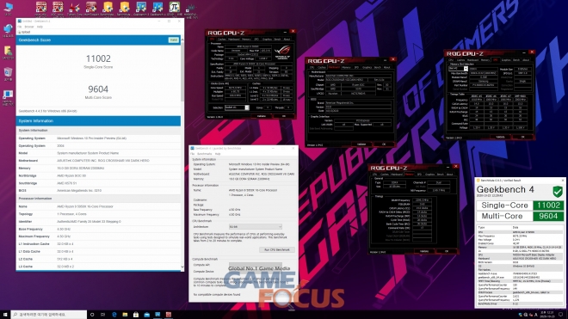
Task: Open File Explorer from the taskbar
Action: point(125,315)
